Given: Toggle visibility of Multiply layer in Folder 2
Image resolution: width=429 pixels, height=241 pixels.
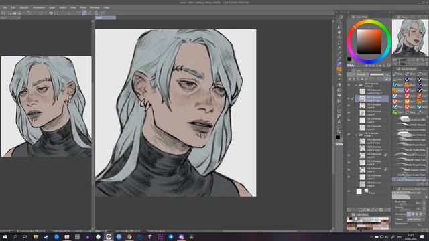Looking at the screenshot, I should pyautogui.click(x=349, y=106).
